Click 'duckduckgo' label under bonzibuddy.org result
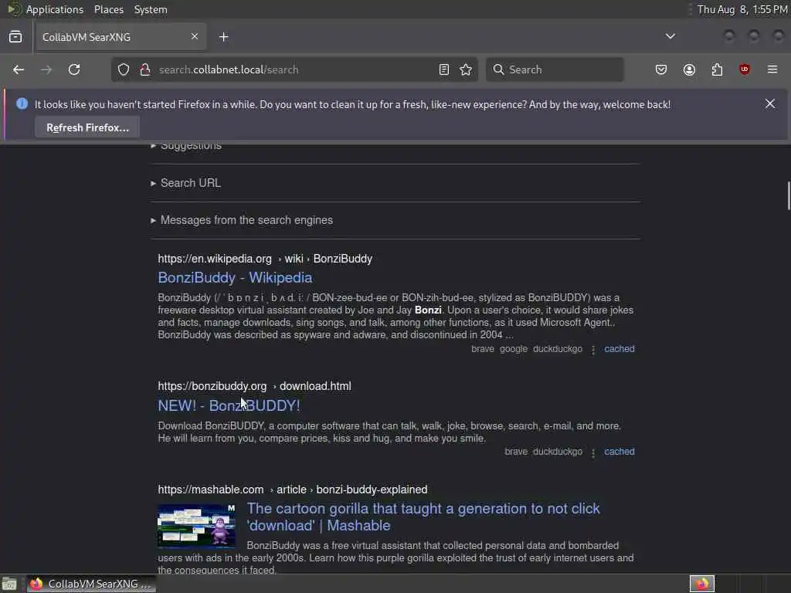Image resolution: width=791 pixels, height=593 pixels. coord(558,452)
